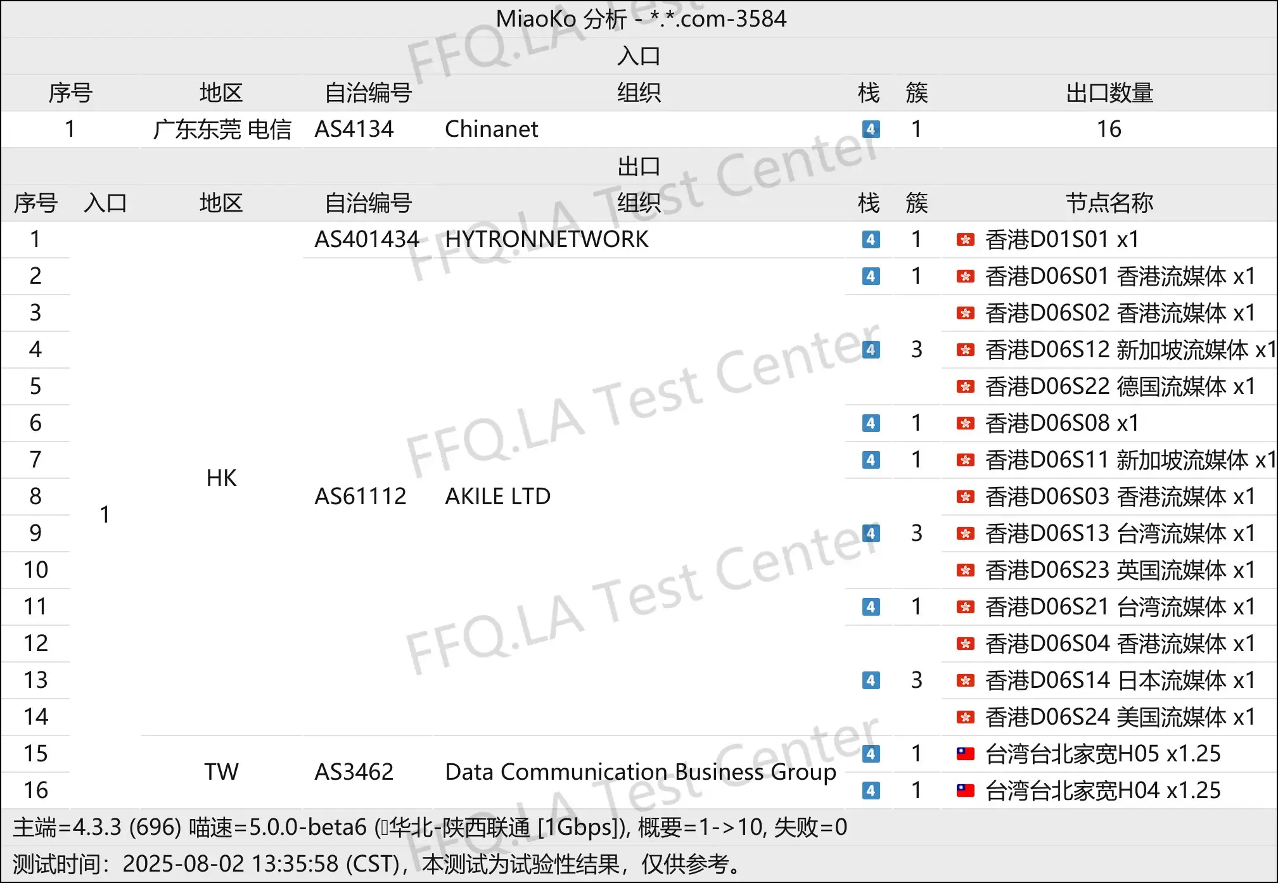This screenshot has width=1278, height=883.
Task: Click the node name 香港D06S24 美国流媒体 x1
Action: coord(1120,717)
